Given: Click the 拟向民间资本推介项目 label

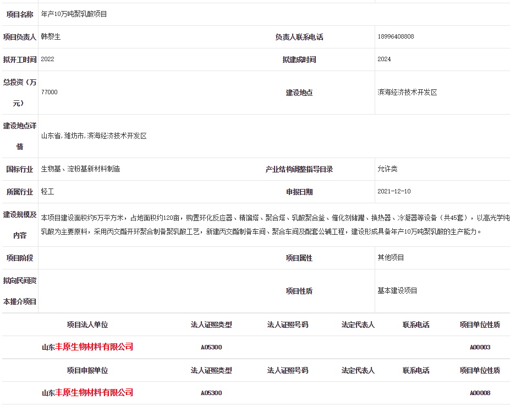Looking at the screenshot, I should pyautogui.click(x=20, y=291).
